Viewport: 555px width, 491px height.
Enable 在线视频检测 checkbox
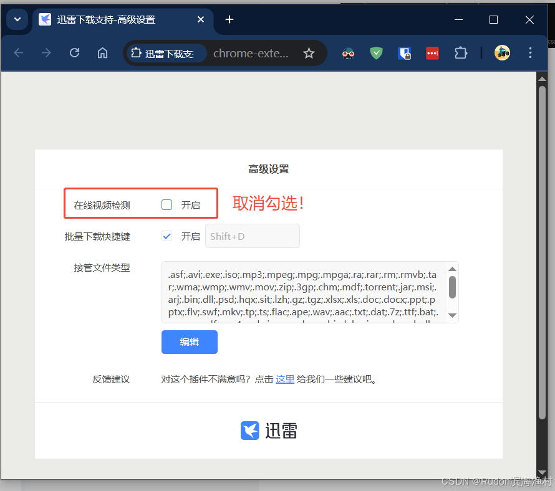tap(166, 205)
